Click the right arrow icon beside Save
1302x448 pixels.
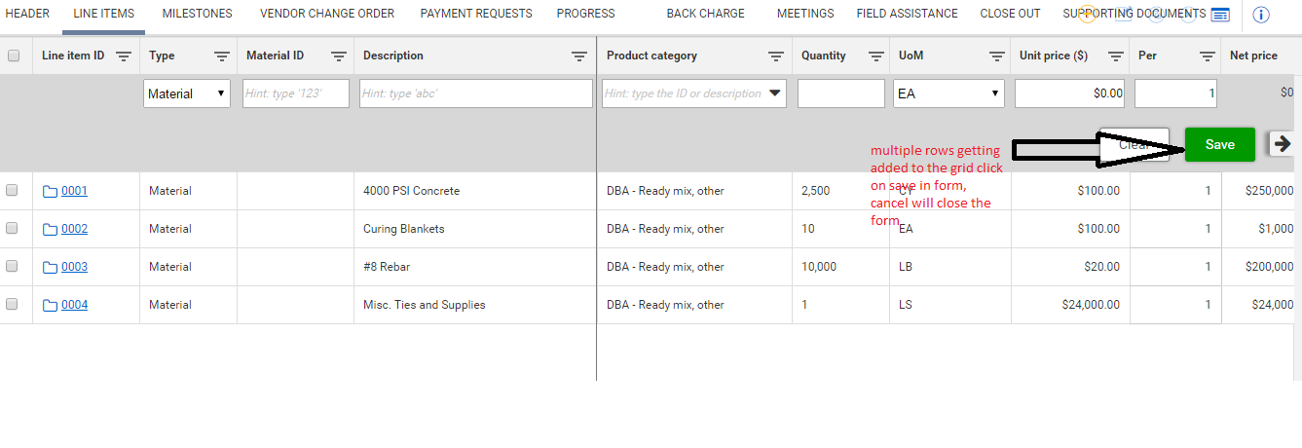point(1283,144)
